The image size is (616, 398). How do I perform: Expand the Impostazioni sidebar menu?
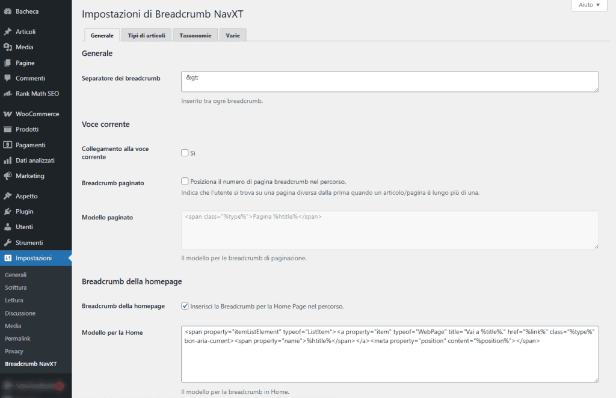(x=35, y=257)
